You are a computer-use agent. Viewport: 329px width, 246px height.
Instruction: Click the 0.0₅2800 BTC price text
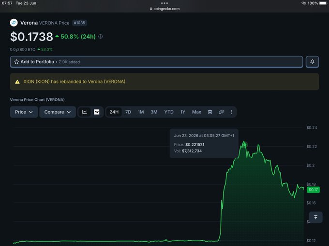22,50
